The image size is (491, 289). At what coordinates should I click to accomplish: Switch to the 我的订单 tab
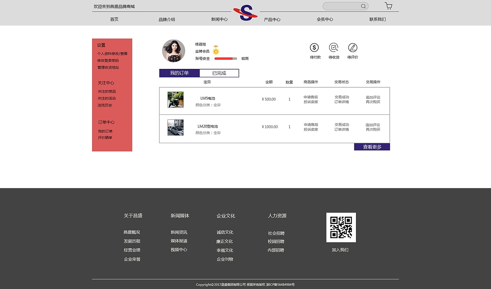pyautogui.click(x=179, y=73)
